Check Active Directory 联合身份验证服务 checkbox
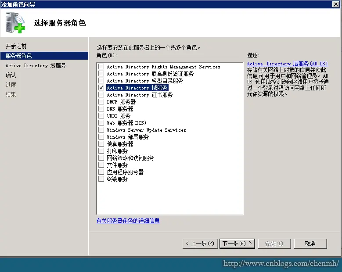Viewport: 342px width, 272px height. tap(101, 73)
